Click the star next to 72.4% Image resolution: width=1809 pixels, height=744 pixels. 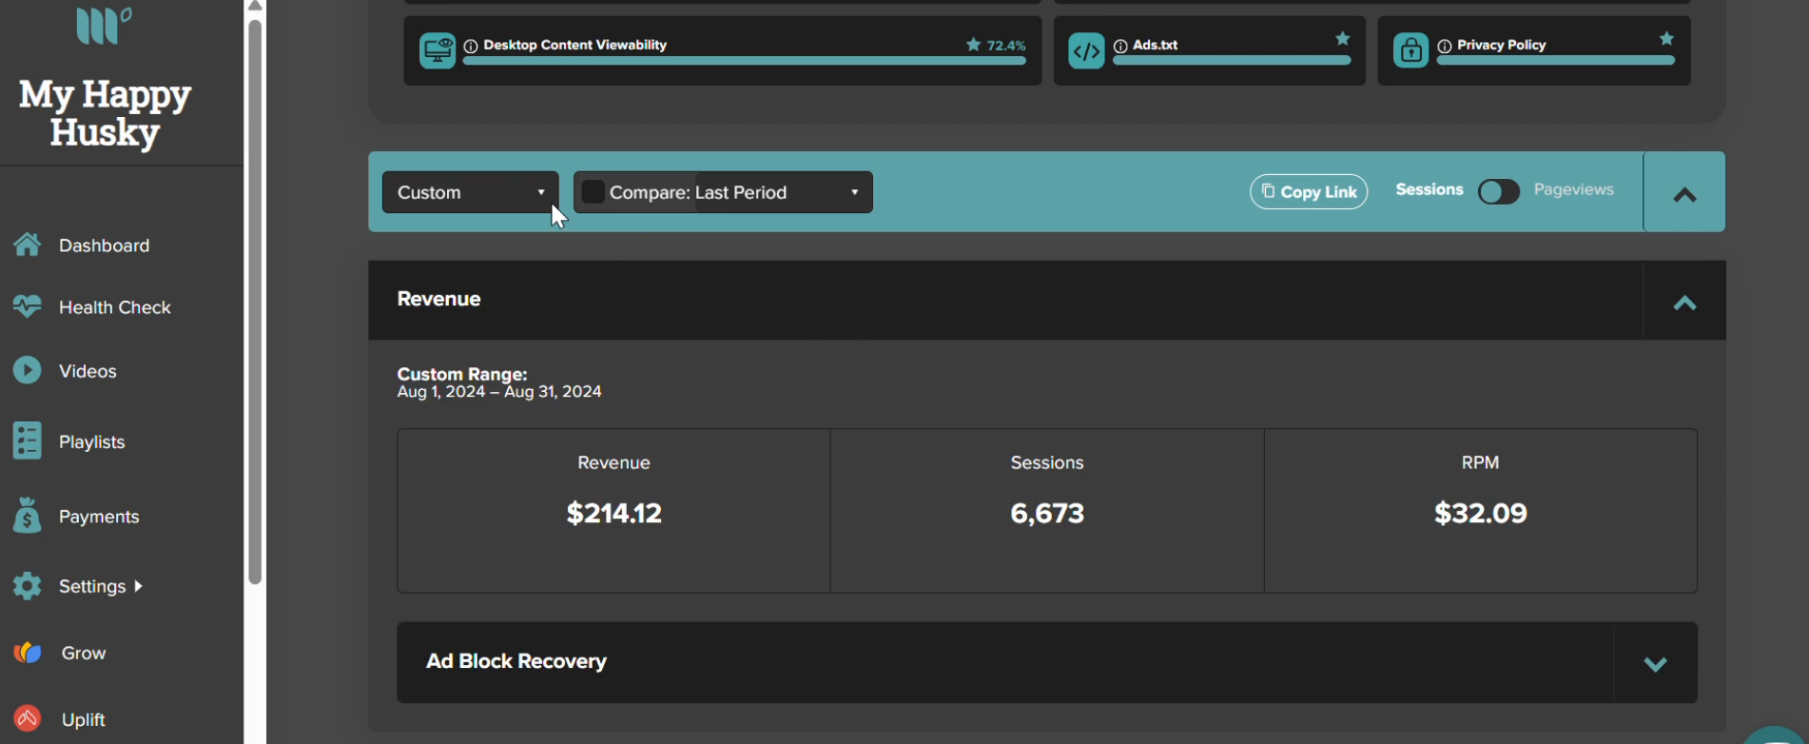pos(973,45)
